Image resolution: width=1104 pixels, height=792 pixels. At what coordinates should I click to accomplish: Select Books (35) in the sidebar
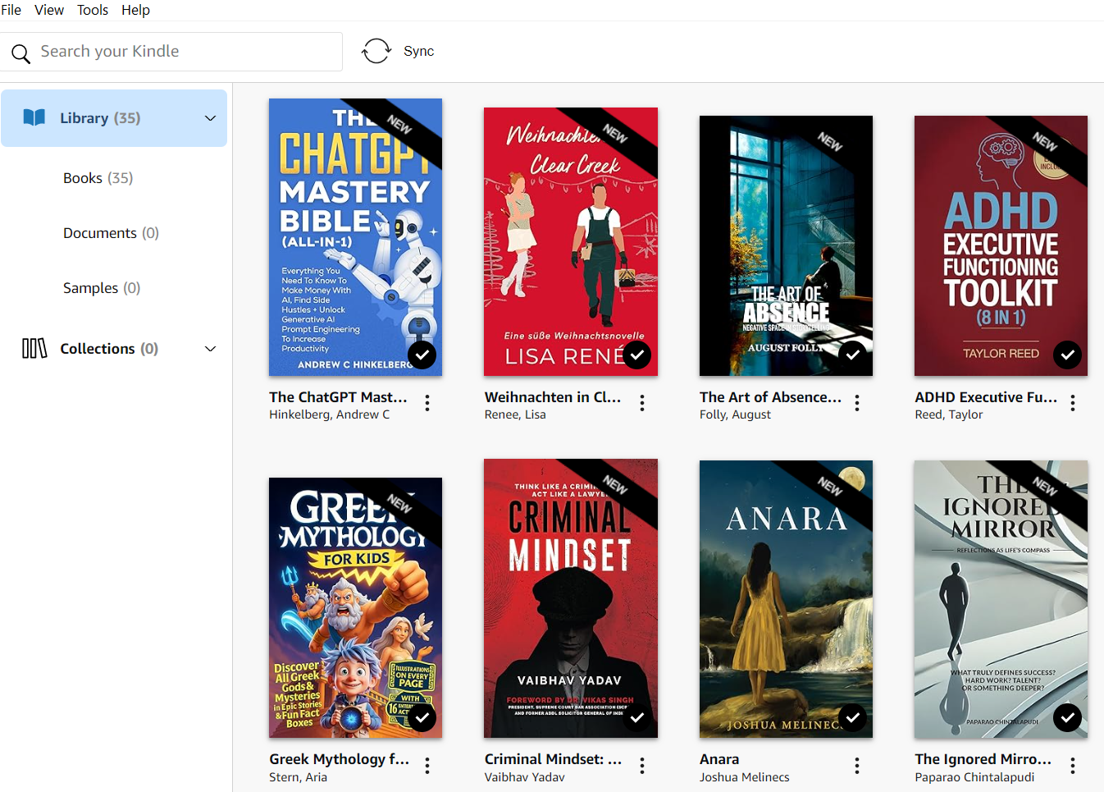98,178
